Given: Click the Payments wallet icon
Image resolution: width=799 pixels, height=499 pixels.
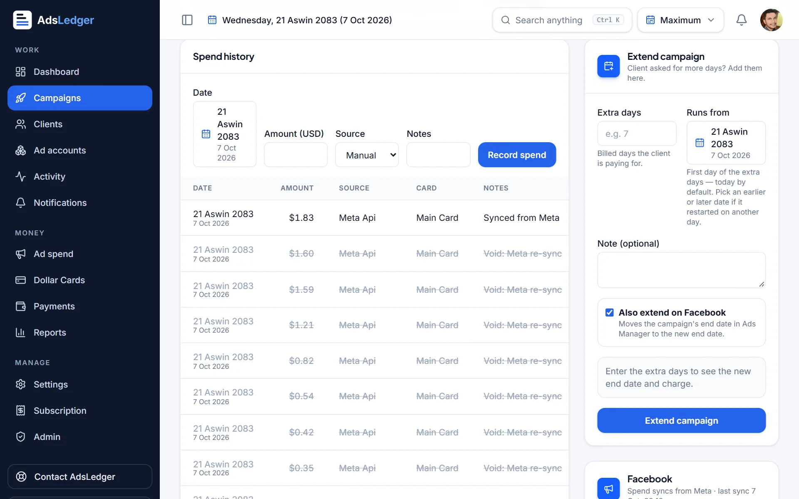Looking at the screenshot, I should (20, 306).
